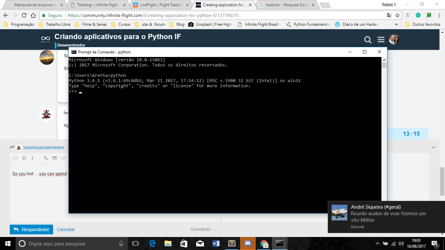Cancel the forum reply
The height and width of the screenshot is (250, 445).
coord(66,229)
